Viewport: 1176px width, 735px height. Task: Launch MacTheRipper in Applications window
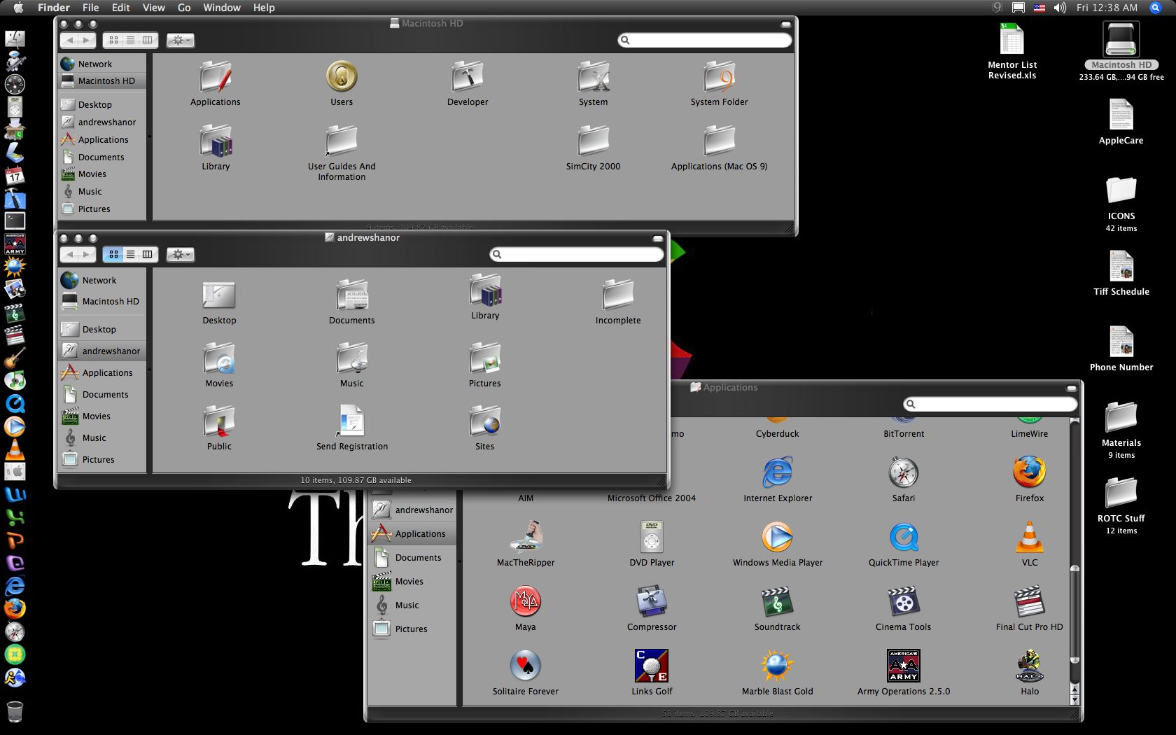[525, 537]
